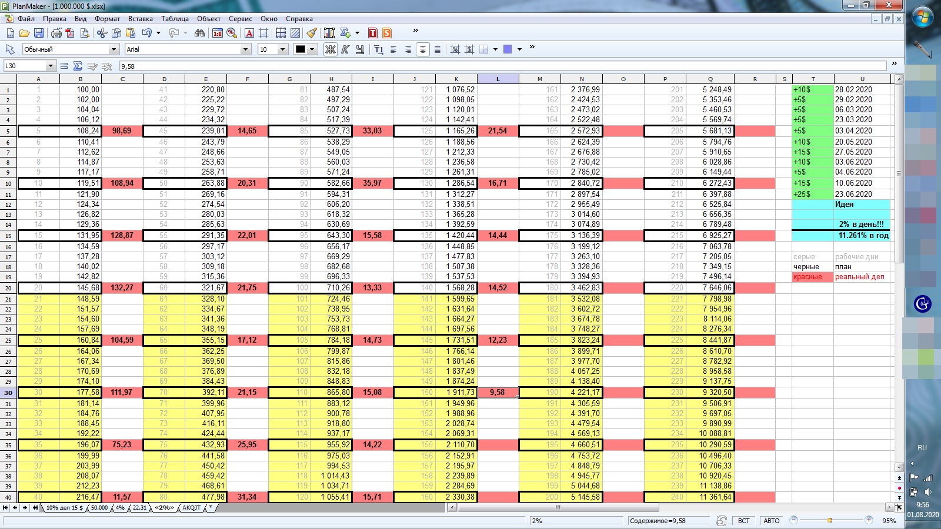Switch to the «50.000» sheet tab
Viewport: 941px width, 529px height.
tap(99, 508)
